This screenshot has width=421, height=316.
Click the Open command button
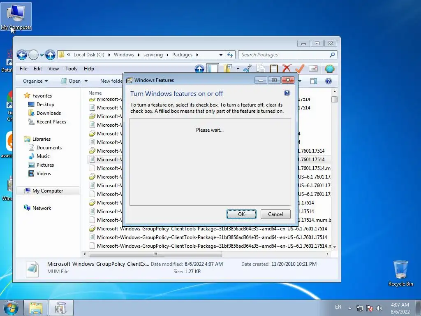coord(71,81)
